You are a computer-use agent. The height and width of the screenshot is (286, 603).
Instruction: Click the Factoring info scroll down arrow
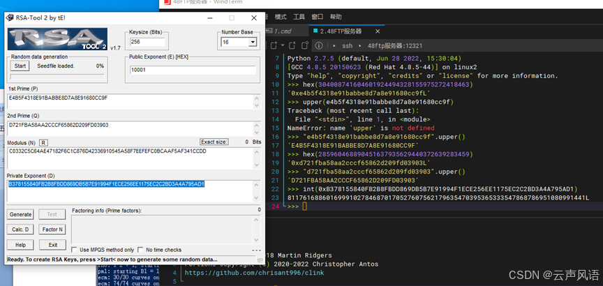[x=257, y=240]
